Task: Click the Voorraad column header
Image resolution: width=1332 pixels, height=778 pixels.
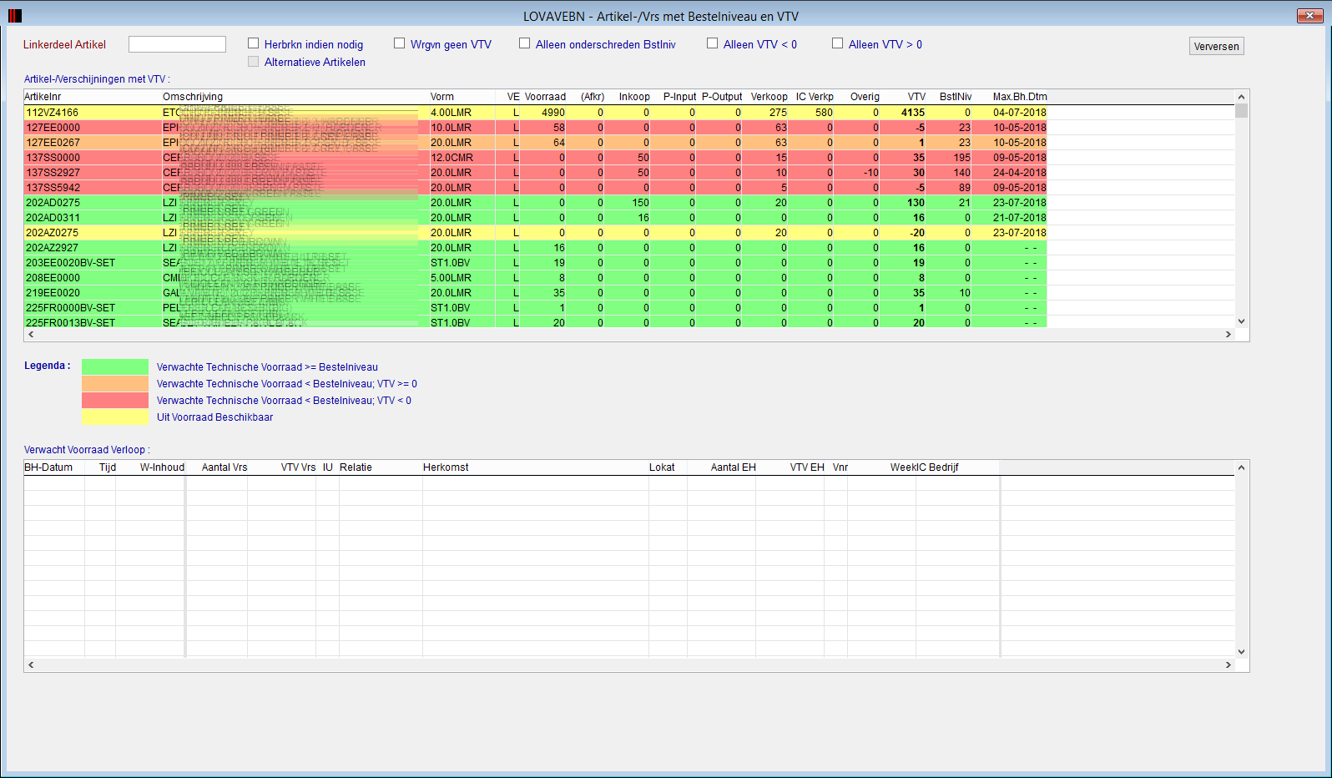Action: [x=545, y=97]
